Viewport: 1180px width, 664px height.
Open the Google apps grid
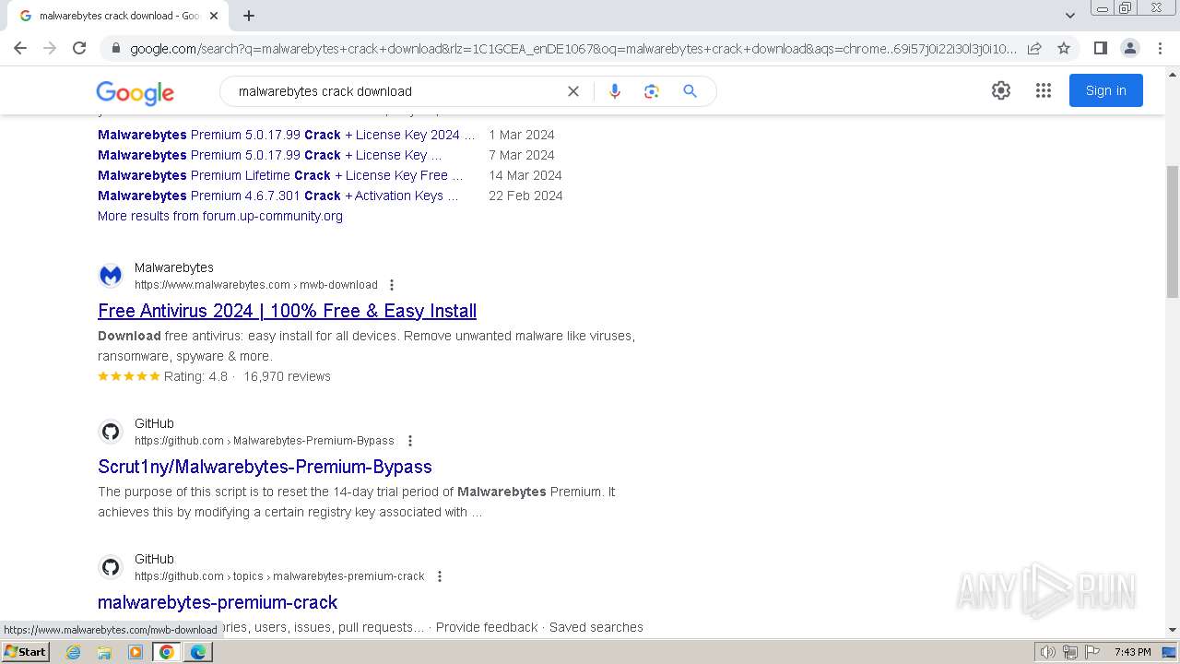click(x=1044, y=90)
